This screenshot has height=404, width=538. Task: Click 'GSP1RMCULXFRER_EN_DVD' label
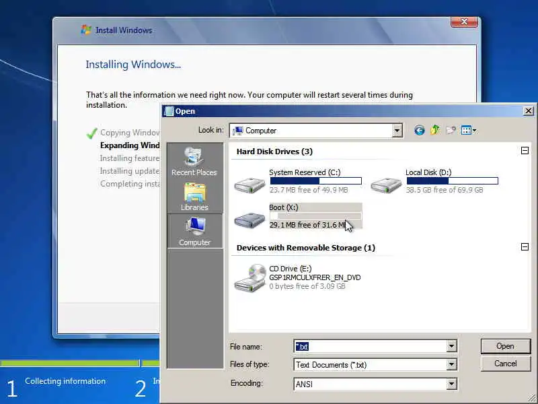[x=315, y=277]
